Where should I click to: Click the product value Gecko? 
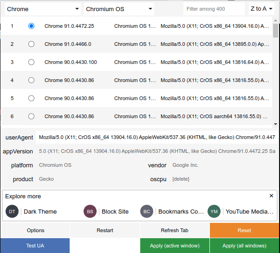tap(46, 179)
